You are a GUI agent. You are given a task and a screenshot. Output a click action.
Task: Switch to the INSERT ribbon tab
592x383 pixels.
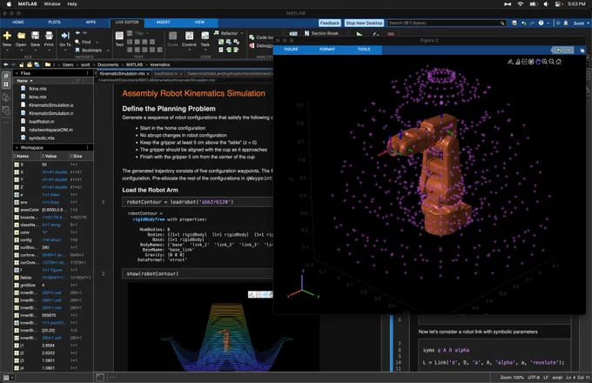pos(163,23)
